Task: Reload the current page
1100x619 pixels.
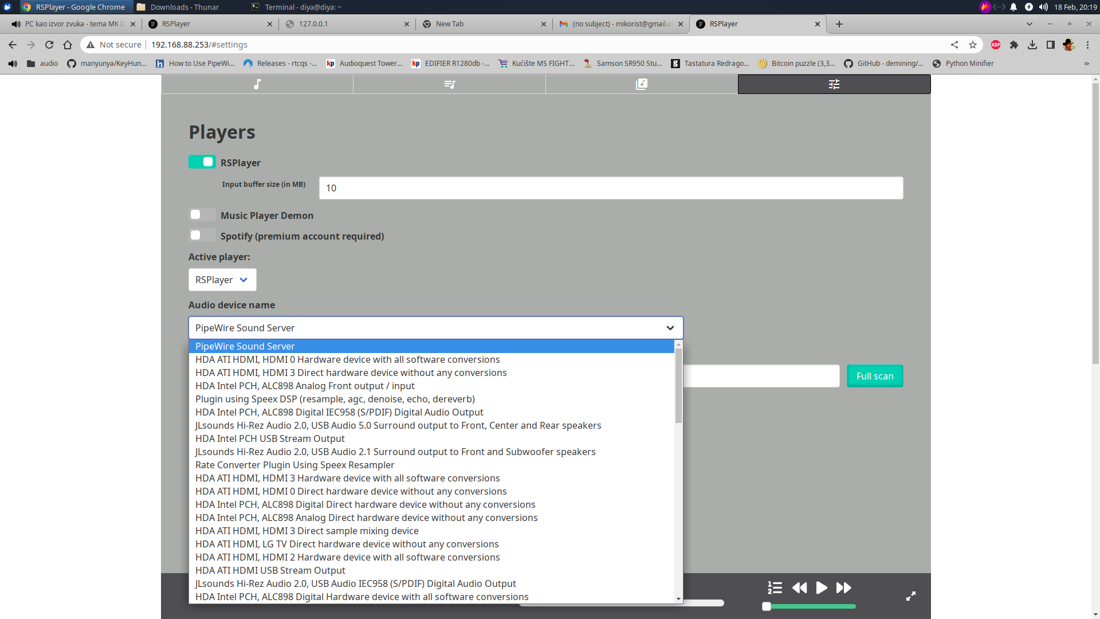Action: coord(49,45)
